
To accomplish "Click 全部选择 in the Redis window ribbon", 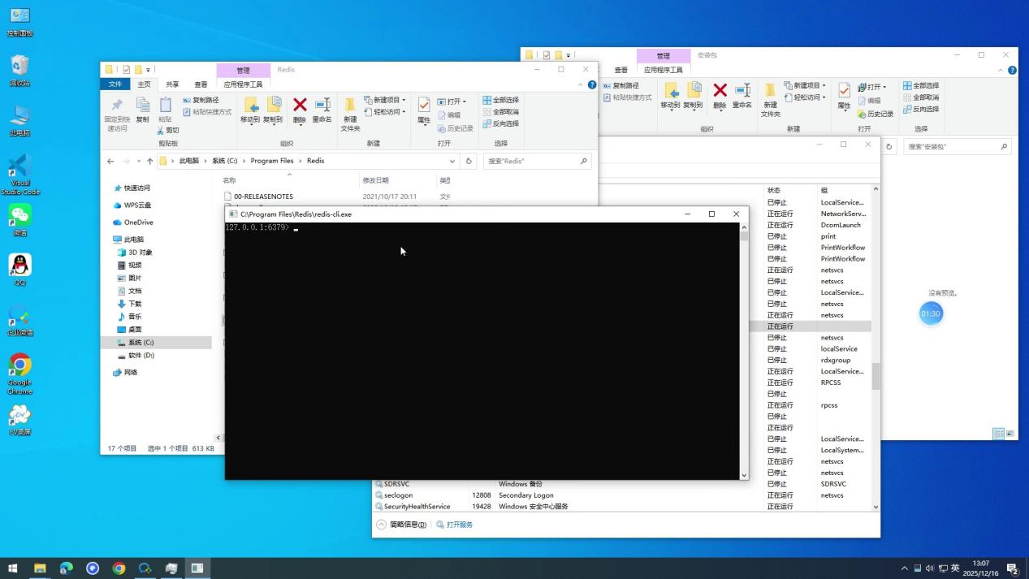I will pyautogui.click(x=500, y=100).
